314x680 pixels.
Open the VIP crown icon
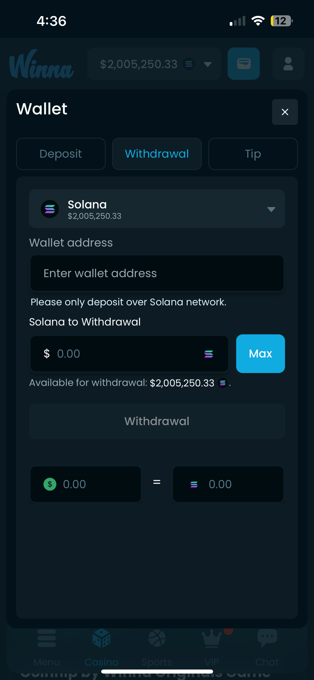(x=212, y=638)
